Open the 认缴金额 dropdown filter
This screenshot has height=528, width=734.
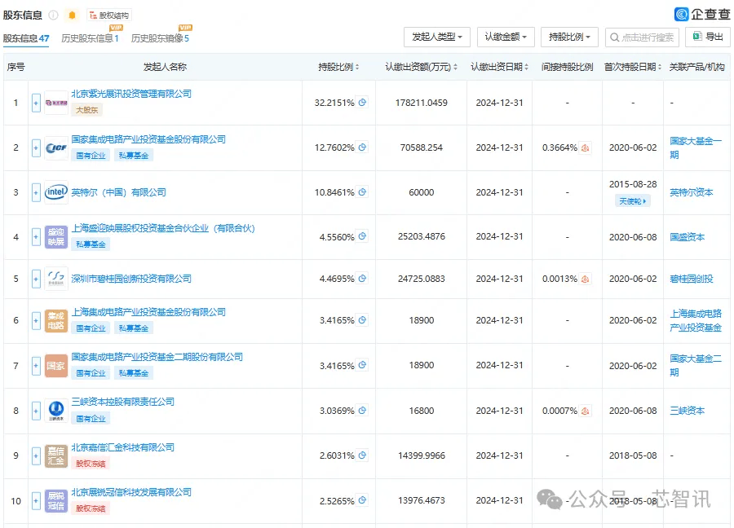point(506,37)
